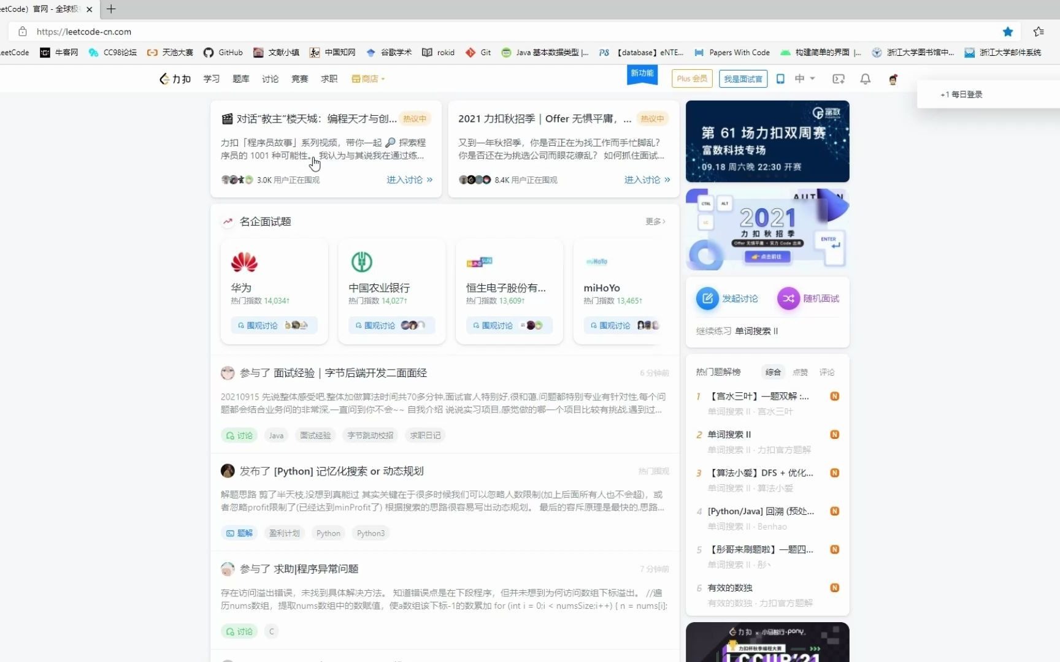Click the 新功能 badge
Image resolution: width=1060 pixels, height=662 pixels.
[642, 74]
